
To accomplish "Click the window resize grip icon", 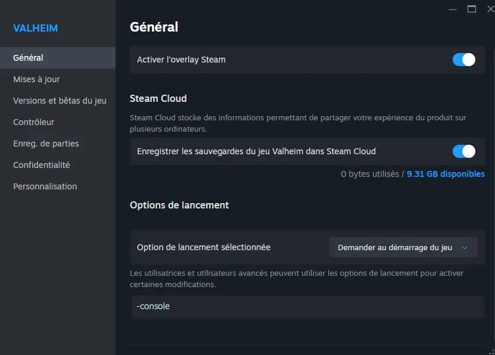I will pos(491,352).
